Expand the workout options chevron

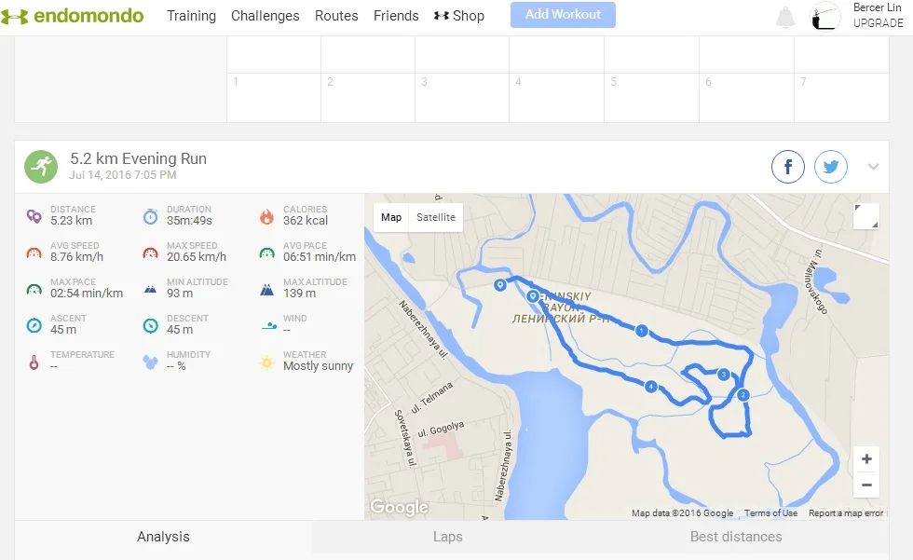click(873, 167)
